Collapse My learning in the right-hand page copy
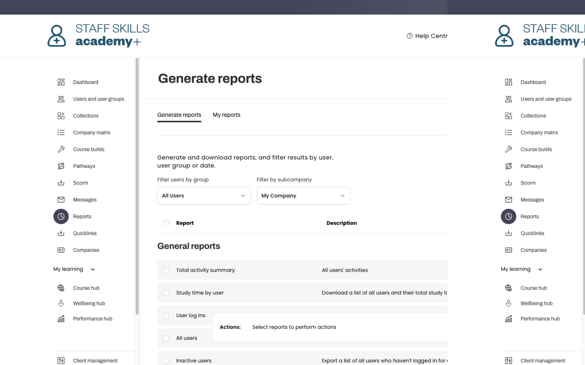585x365 pixels. (x=522, y=269)
